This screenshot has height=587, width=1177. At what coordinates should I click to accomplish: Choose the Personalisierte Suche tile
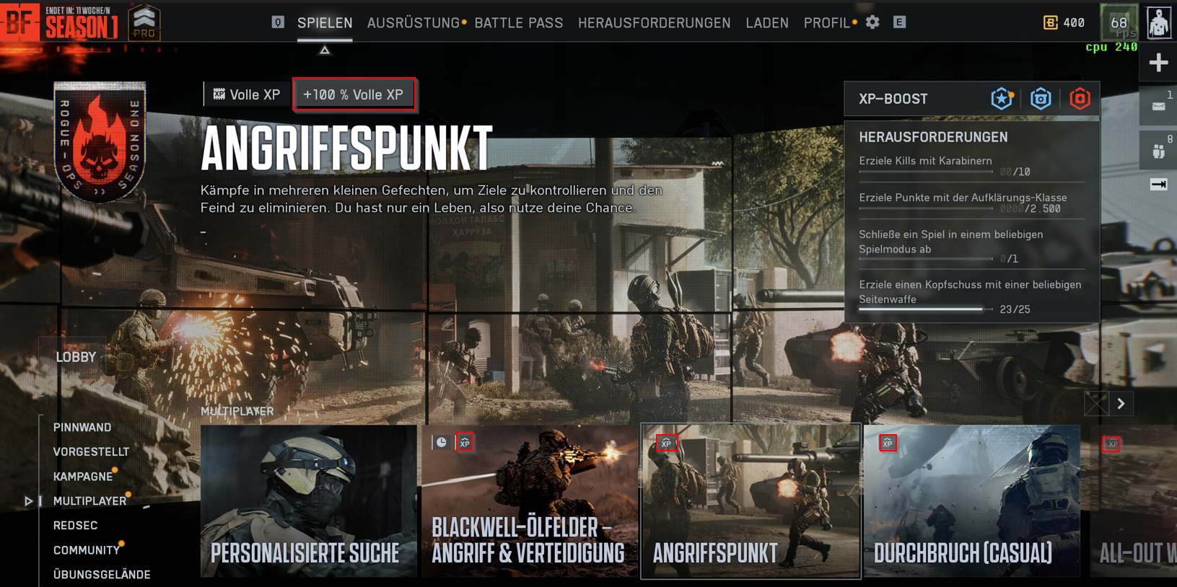[x=308, y=501]
